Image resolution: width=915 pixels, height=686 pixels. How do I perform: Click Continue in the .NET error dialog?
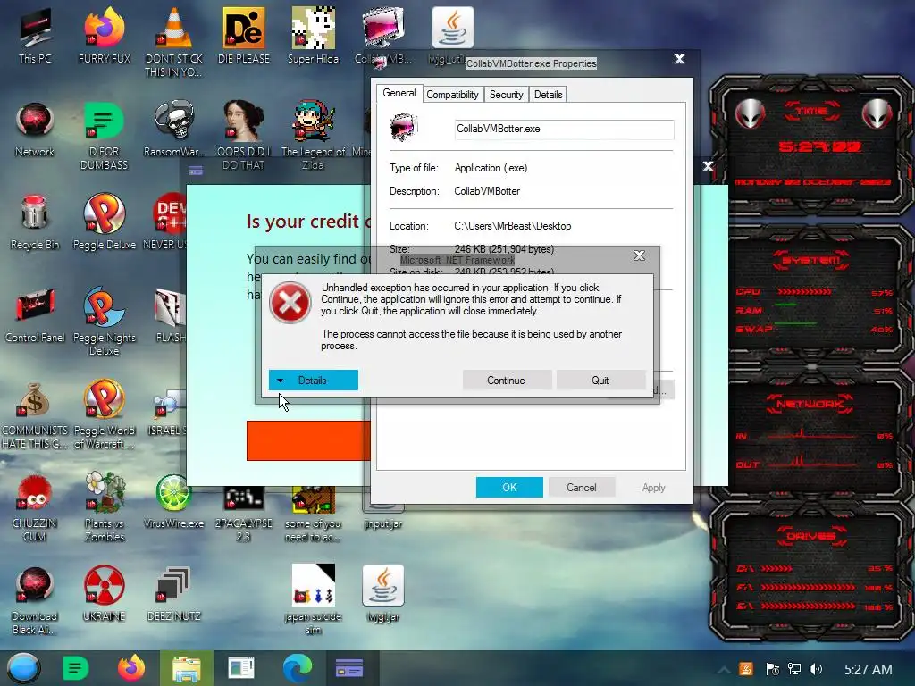click(x=507, y=381)
